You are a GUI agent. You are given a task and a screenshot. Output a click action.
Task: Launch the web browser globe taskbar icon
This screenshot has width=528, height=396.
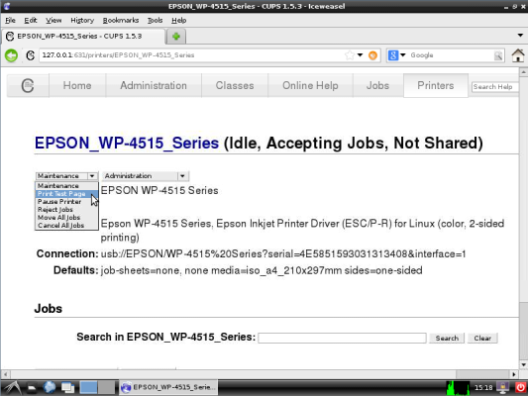point(50,388)
